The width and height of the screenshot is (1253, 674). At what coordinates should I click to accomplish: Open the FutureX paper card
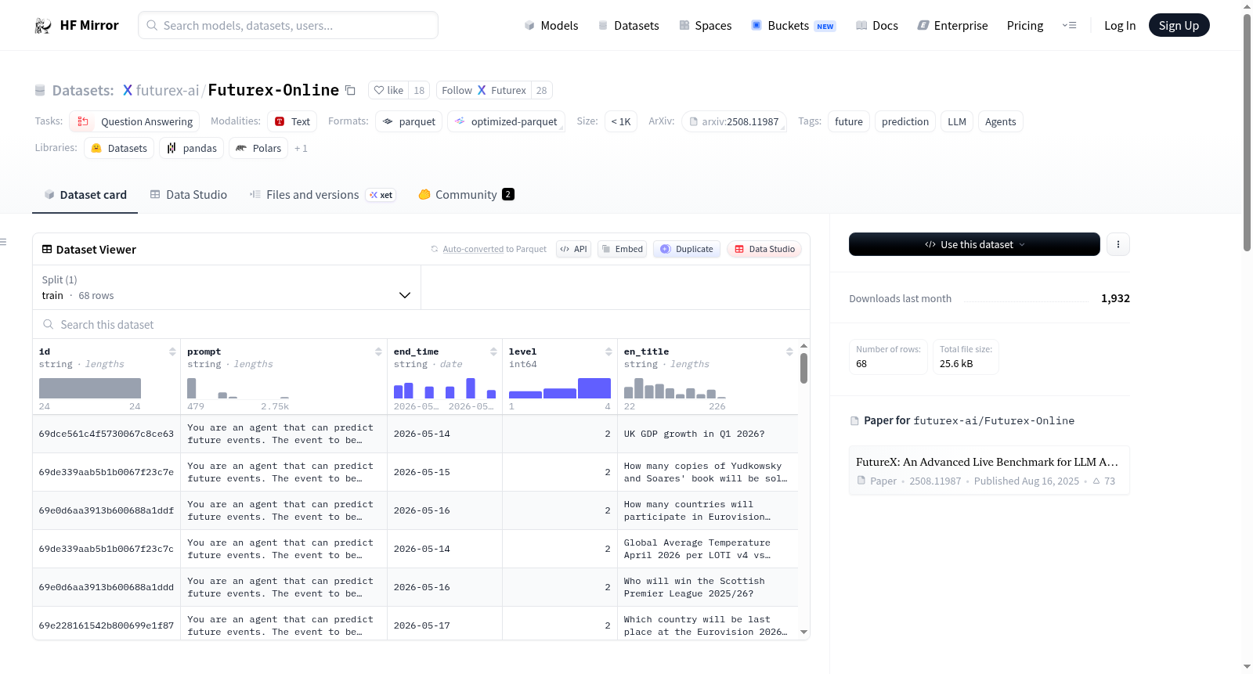[989, 470]
